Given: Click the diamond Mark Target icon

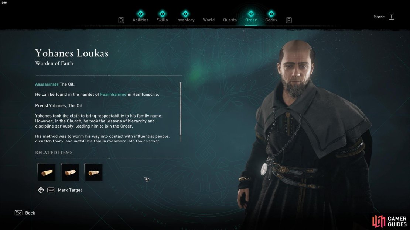Looking at the screenshot, I should (x=41, y=190).
